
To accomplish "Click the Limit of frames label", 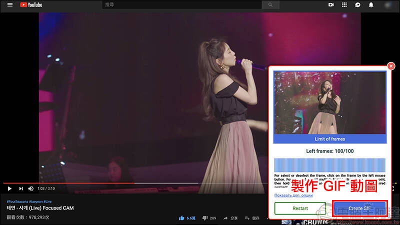I will coord(330,139).
